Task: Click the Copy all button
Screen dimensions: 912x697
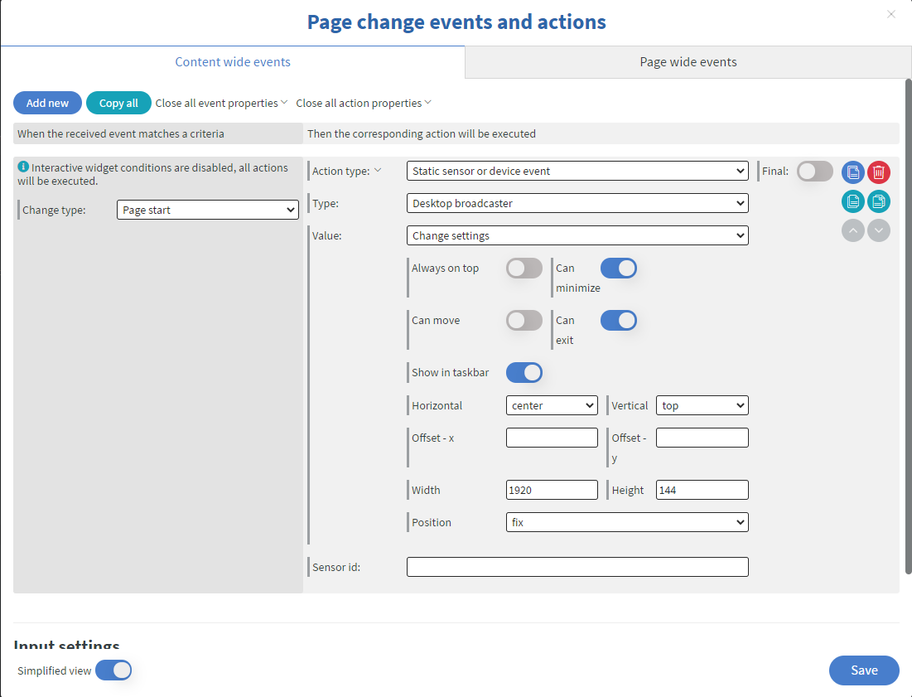Action: click(118, 103)
